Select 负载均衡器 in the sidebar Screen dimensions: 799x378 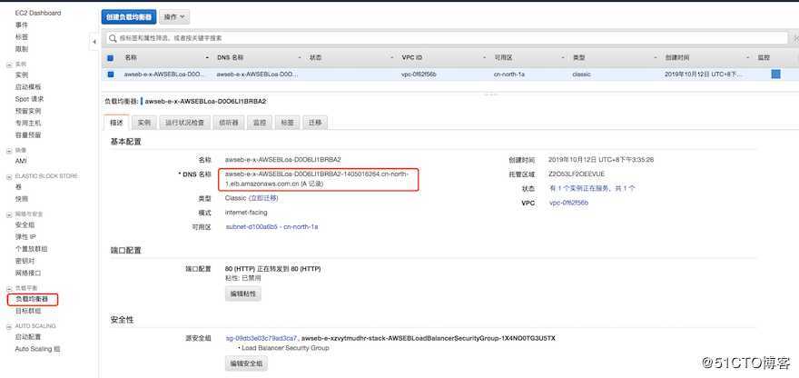tap(32, 299)
